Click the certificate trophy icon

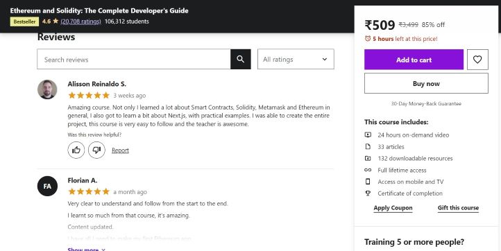click(368, 193)
